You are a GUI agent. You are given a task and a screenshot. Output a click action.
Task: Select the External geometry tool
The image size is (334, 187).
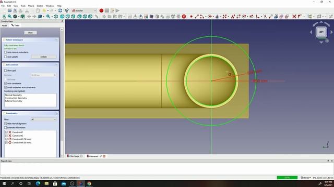tap(276, 17)
